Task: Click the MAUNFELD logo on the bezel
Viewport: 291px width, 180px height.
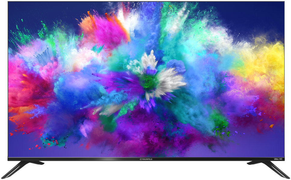Action: (x=146, y=159)
